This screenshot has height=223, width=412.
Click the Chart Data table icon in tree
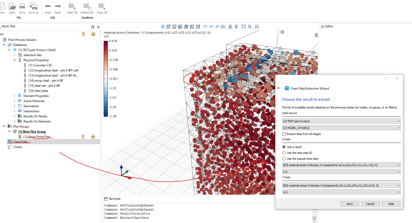tap(10, 142)
